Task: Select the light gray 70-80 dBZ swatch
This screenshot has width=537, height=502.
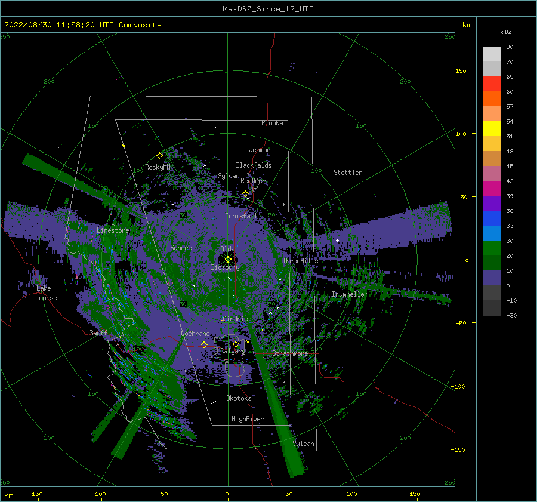Action: pos(492,54)
